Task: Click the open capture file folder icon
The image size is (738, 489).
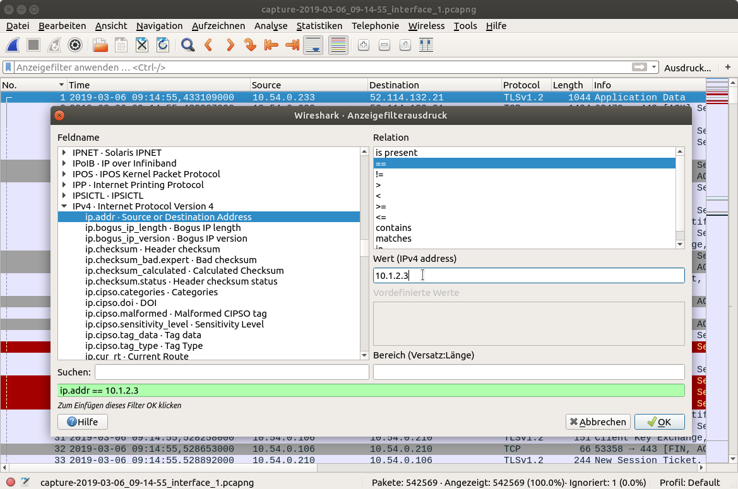Action: (100, 45)
